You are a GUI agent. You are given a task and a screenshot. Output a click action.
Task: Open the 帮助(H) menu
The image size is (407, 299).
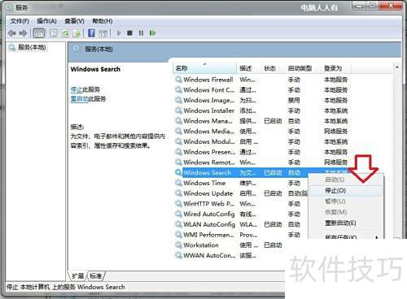(103, 21)
